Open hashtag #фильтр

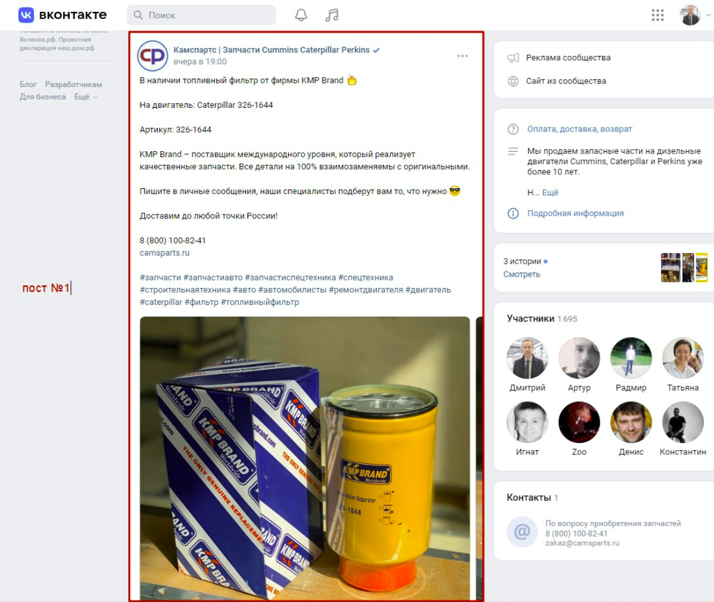point(202,302)
